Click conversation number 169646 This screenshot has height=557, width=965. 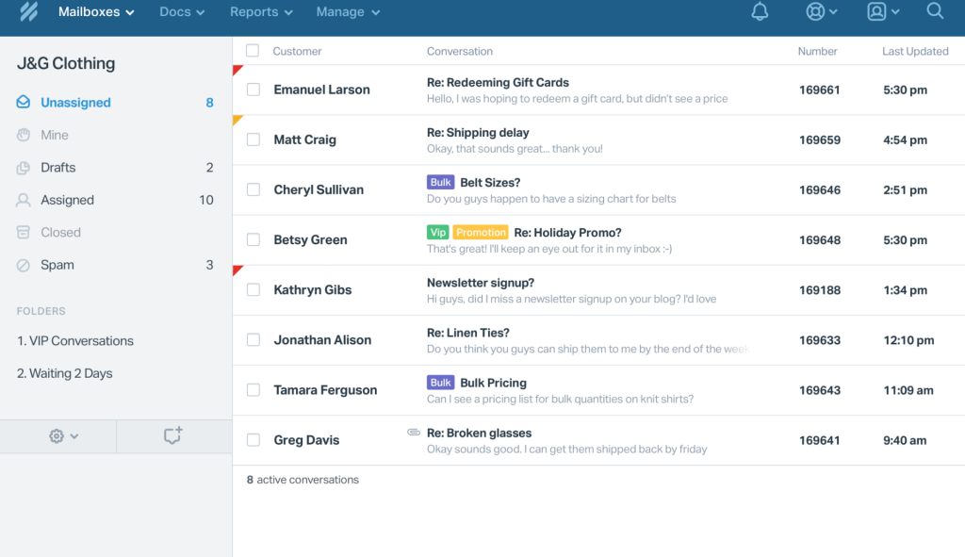click(x=820, y=189)
